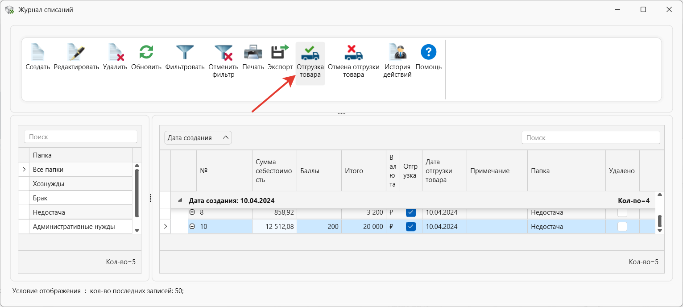
Task: Open the Фильтровать funnel tool
Action: coord(185,52)
